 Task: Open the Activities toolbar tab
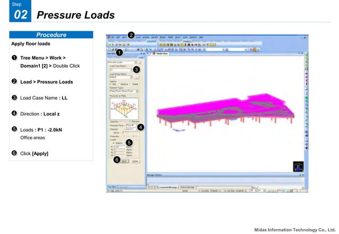click(151, 41)
